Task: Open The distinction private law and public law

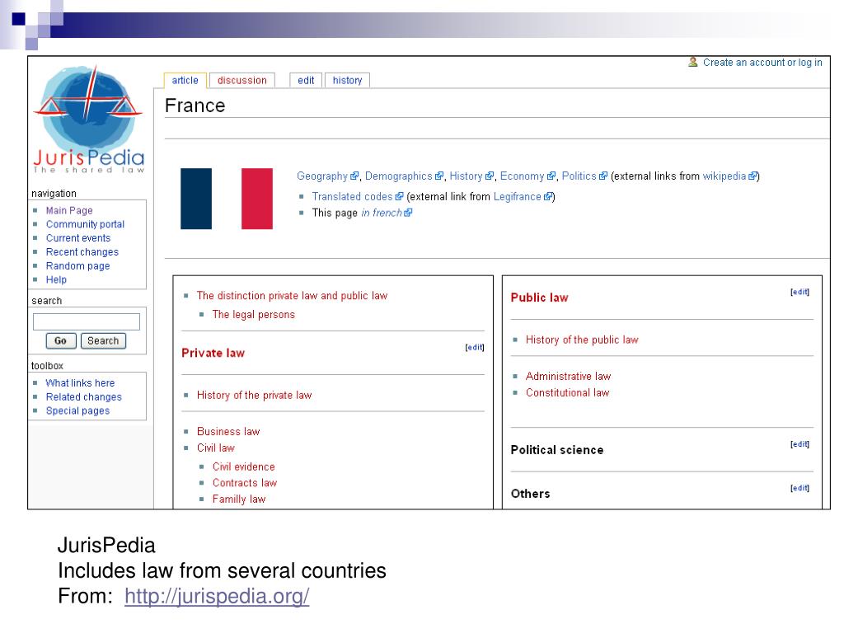Action: (x=292, y=296)
